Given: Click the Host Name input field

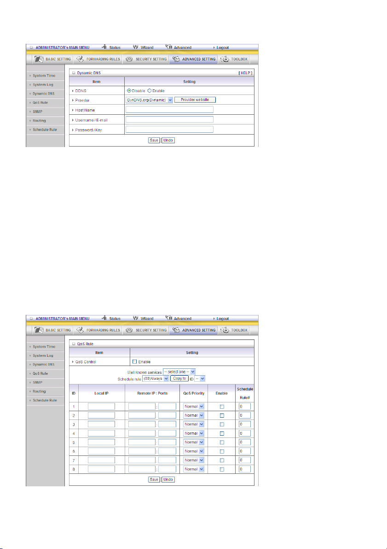Looking at the screenshot, I should point(169,110).
